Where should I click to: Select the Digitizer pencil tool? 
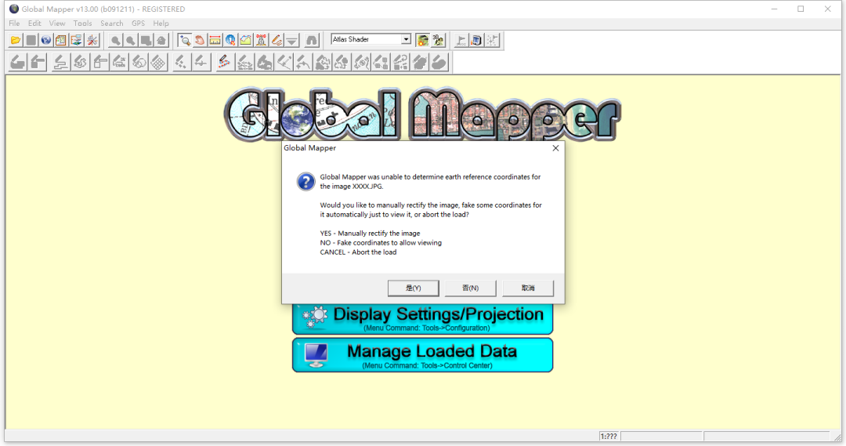[x=277, y=40]
